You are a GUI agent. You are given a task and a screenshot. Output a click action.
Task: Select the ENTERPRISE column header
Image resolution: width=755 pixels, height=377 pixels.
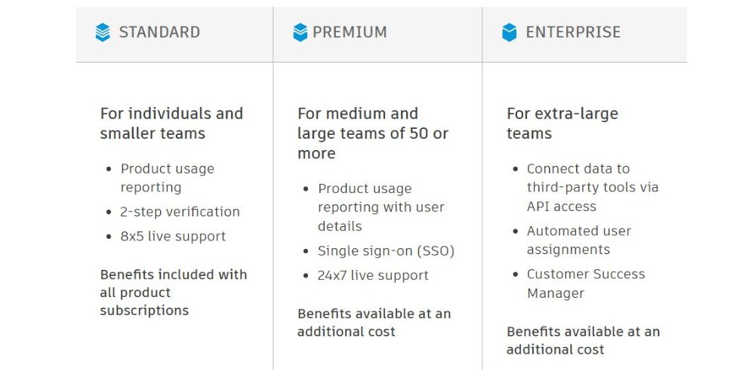[x=572, y=32]
